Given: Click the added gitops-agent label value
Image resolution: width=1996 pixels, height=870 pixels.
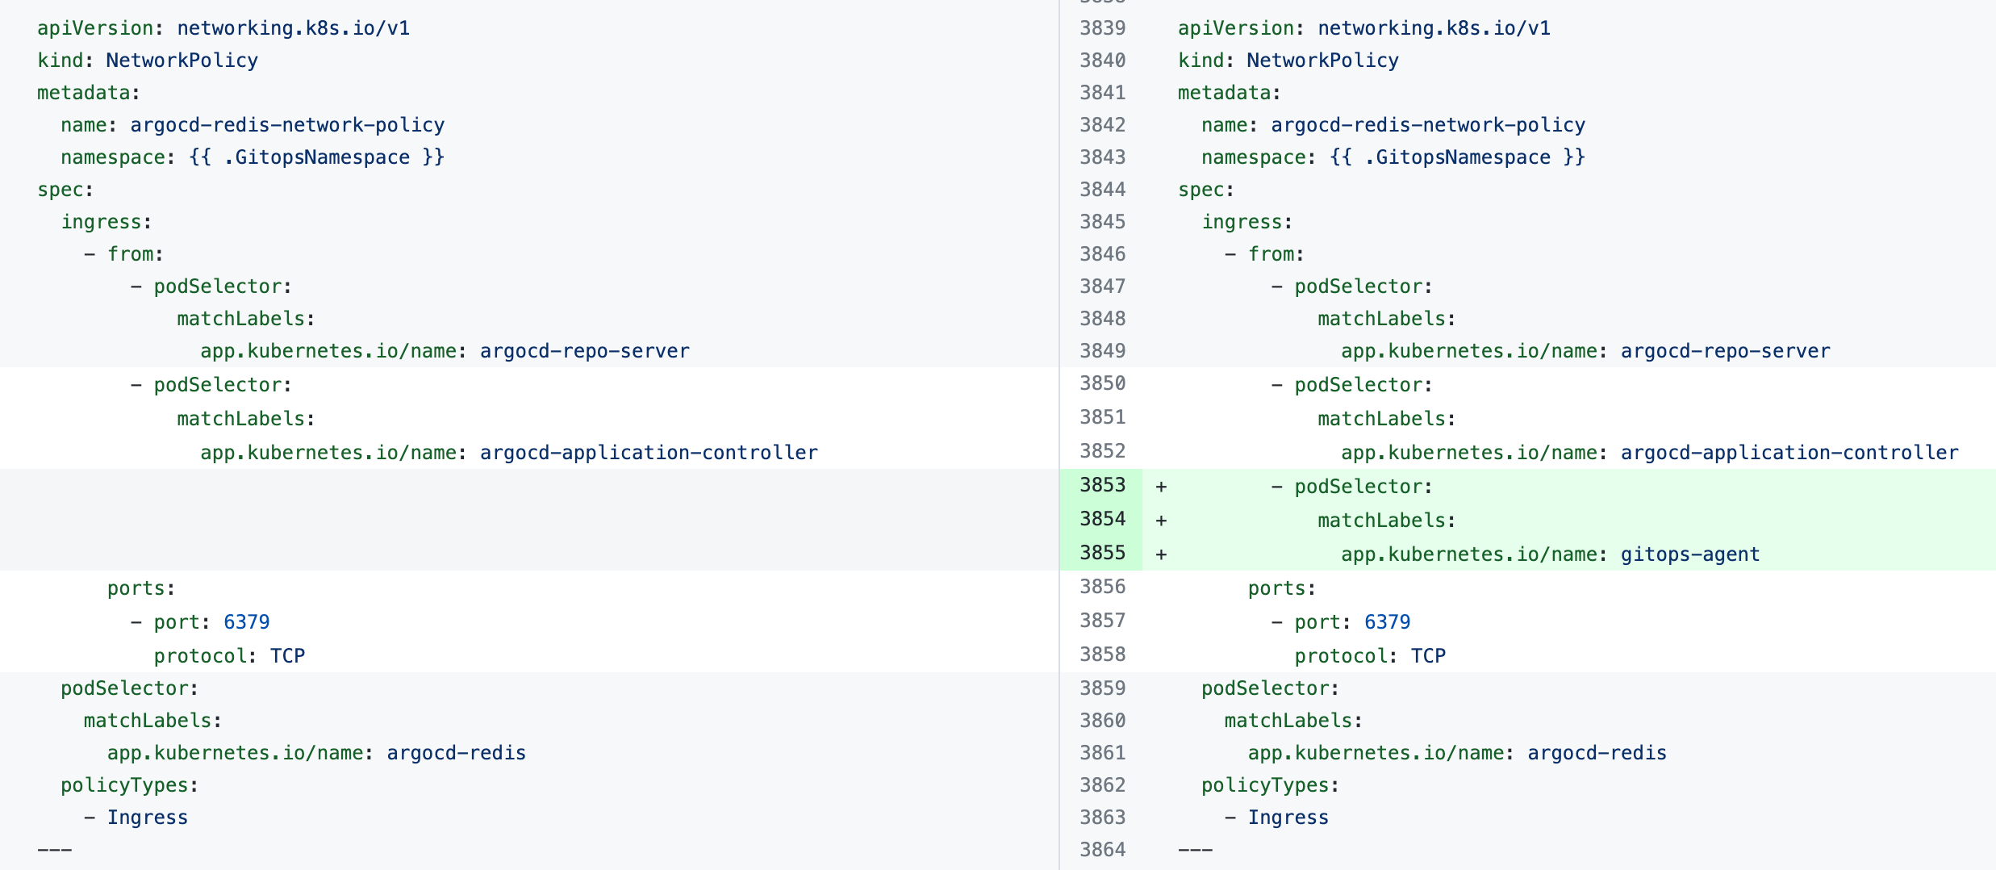Looking at the screenshot, I should coord(1689,554).
